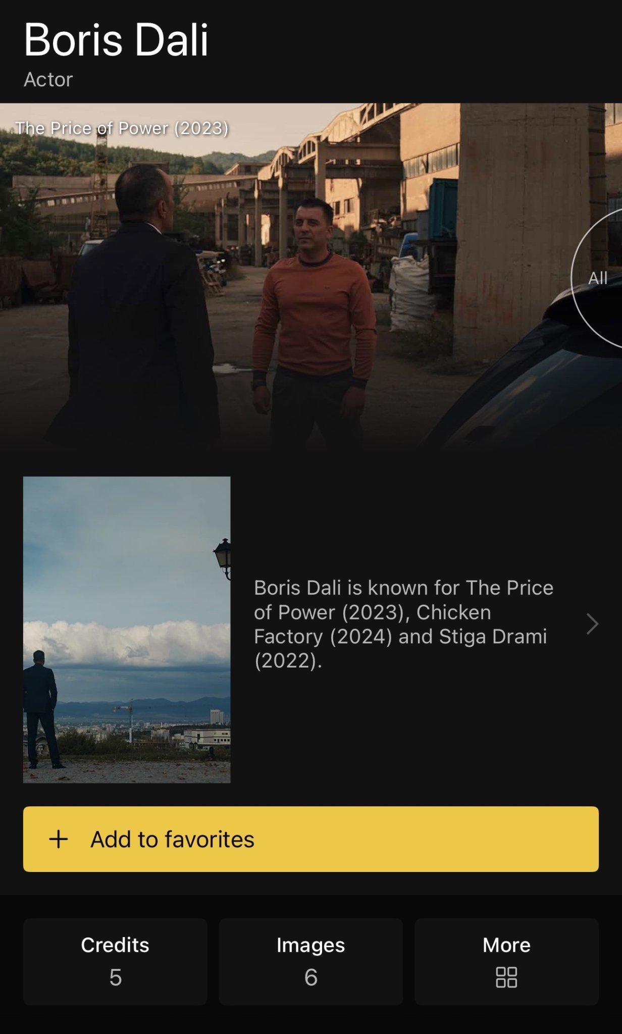
Task: Tap the credits count number 5
Action: tap(115, 977)
